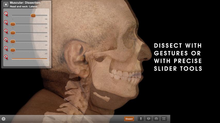This screenshot has height=123, width=220.
Task: Click the layer 3 slider handle
Action: pyautogui.click(x=13, y=33)
